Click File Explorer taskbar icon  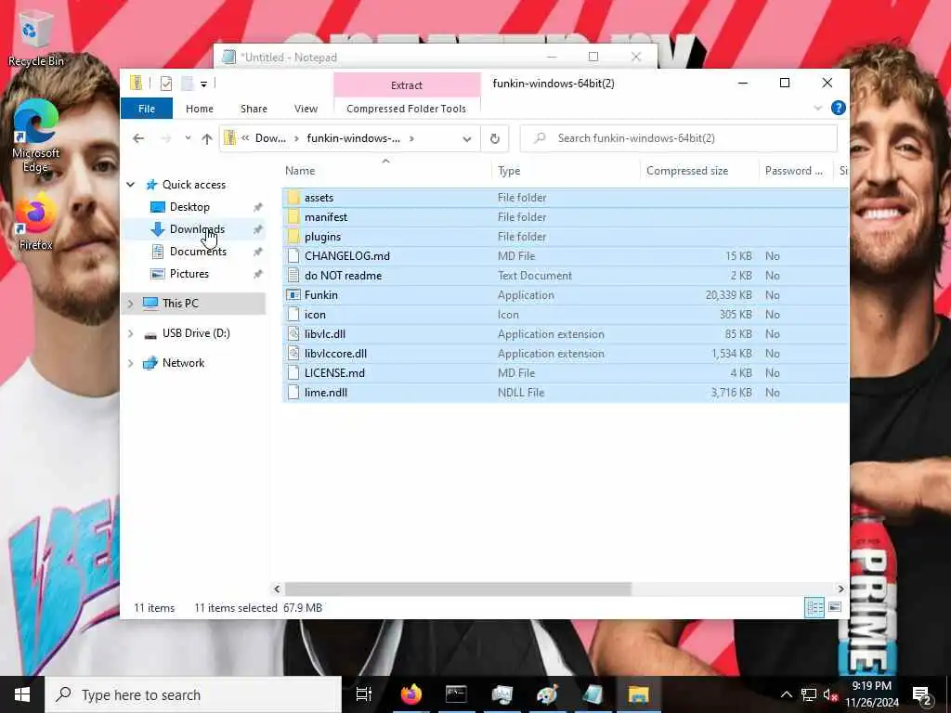[x=638, y=694]
